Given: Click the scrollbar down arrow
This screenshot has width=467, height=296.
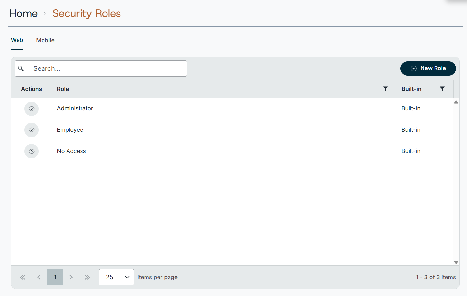Looking at the screenshot, I should (456, 262).
